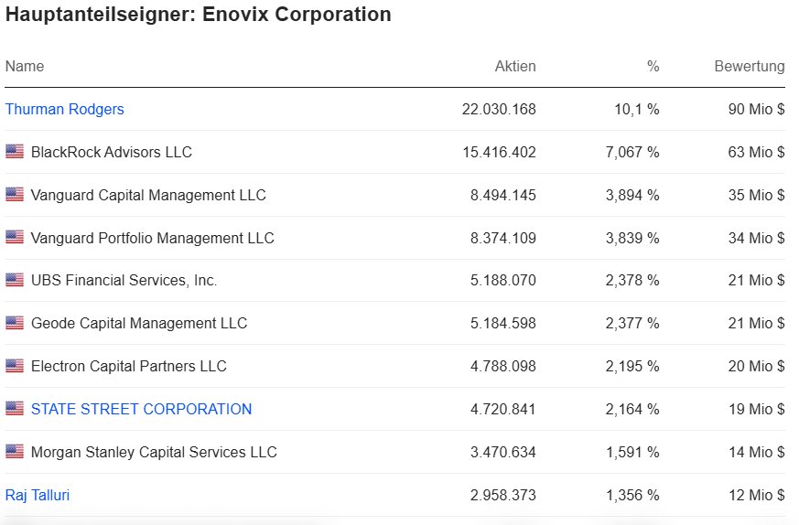Click the % column header
The width and height of the screenshot is (799, 525).
click(x=653, y=66)
